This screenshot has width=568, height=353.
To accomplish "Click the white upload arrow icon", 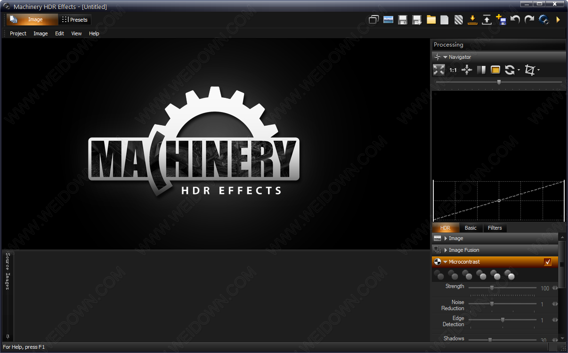I will [487, 20].
